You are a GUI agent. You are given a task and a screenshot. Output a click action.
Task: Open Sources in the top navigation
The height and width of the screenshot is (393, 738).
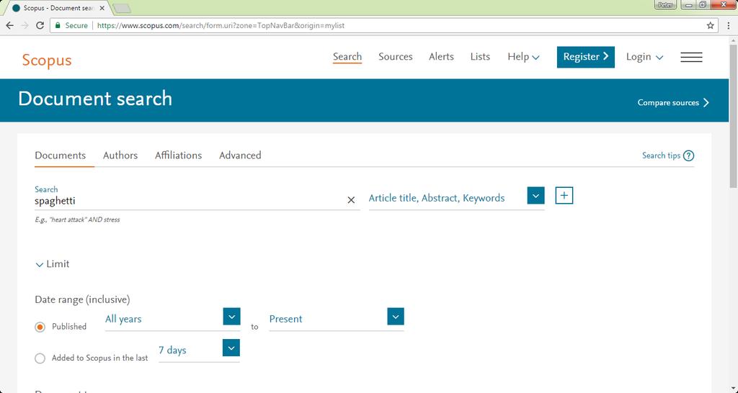tap(396, 57)
